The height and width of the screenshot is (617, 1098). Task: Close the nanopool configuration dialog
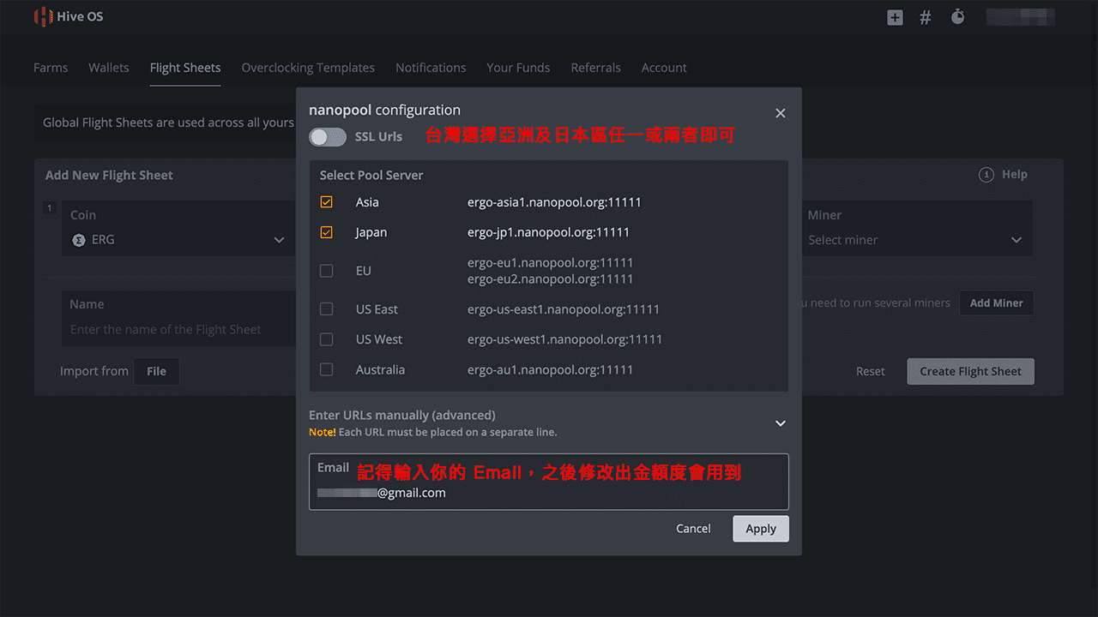pyautogui.click(x=780, y=112)
